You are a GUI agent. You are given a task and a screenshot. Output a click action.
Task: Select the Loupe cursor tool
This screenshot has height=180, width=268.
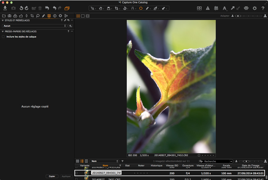pos(109,8)
